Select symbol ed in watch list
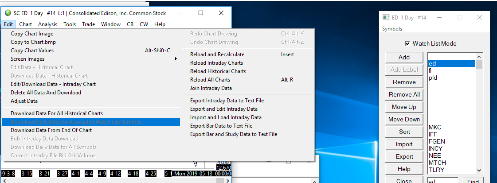This screenshot has height=183, width=497. (451, 64)
